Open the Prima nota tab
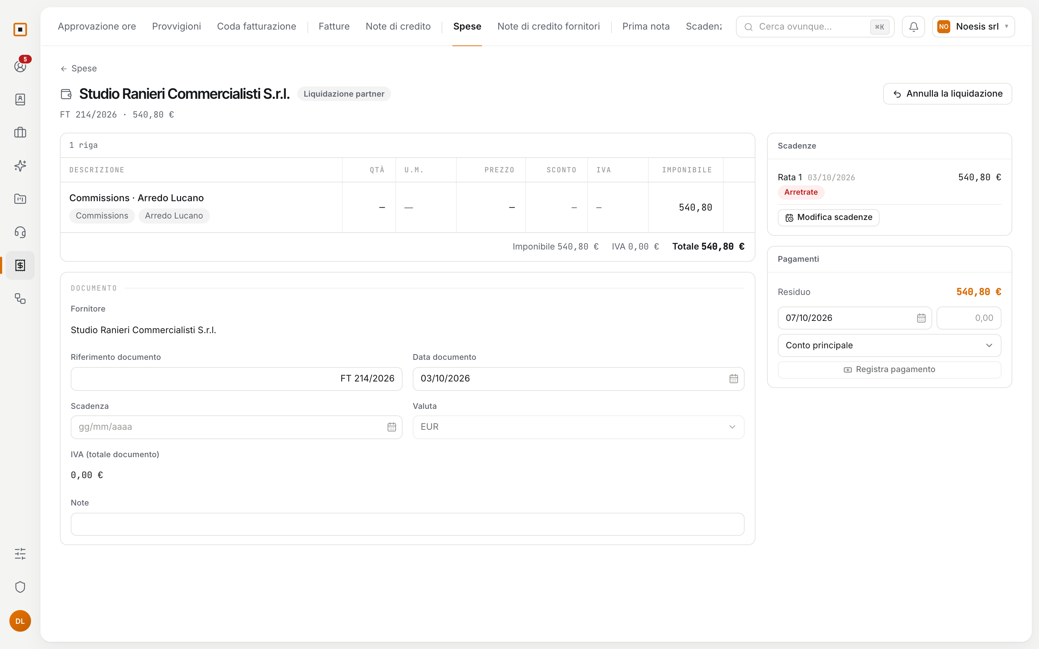This screenshot has height=649, width=1039. click(x=646, y=27)
